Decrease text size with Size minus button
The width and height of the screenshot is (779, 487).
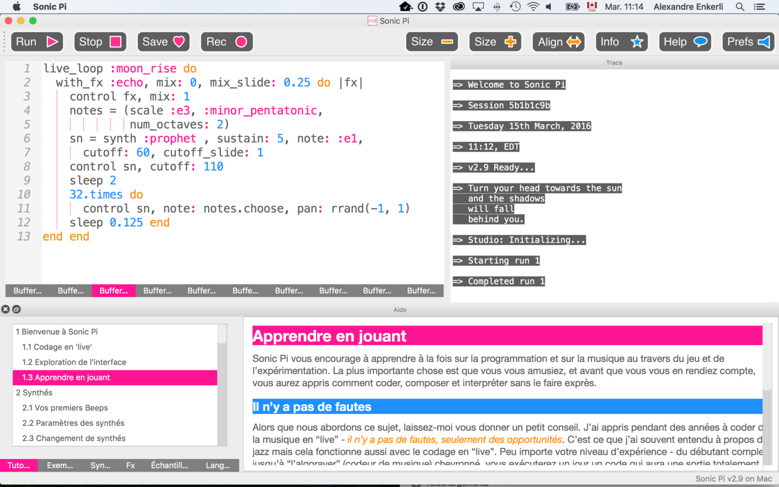[432, 42]
